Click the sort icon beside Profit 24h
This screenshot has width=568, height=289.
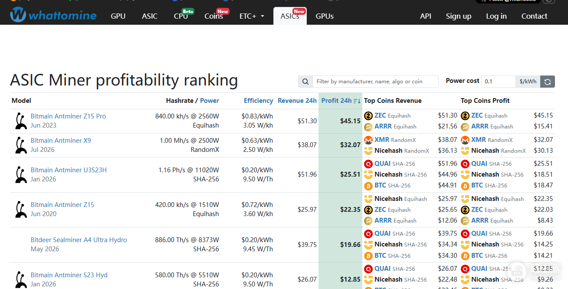point(357,101)
